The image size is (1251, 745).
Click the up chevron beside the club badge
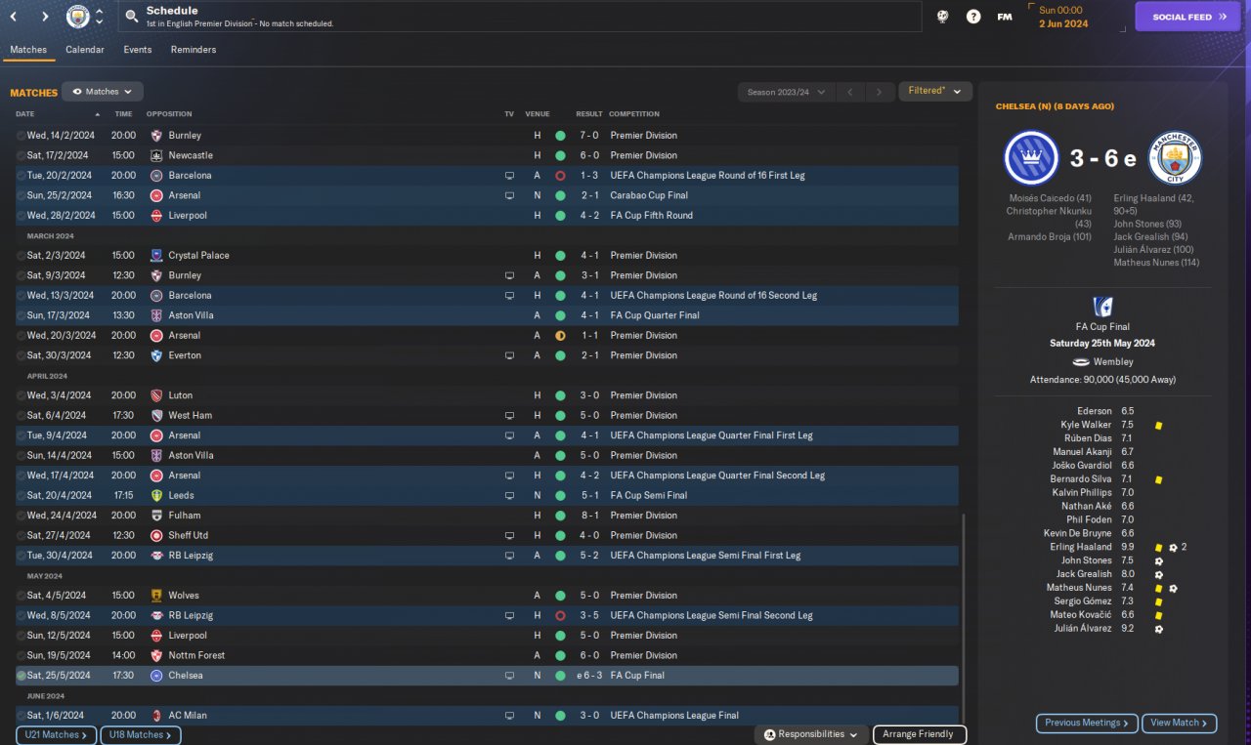pos(100,11)
